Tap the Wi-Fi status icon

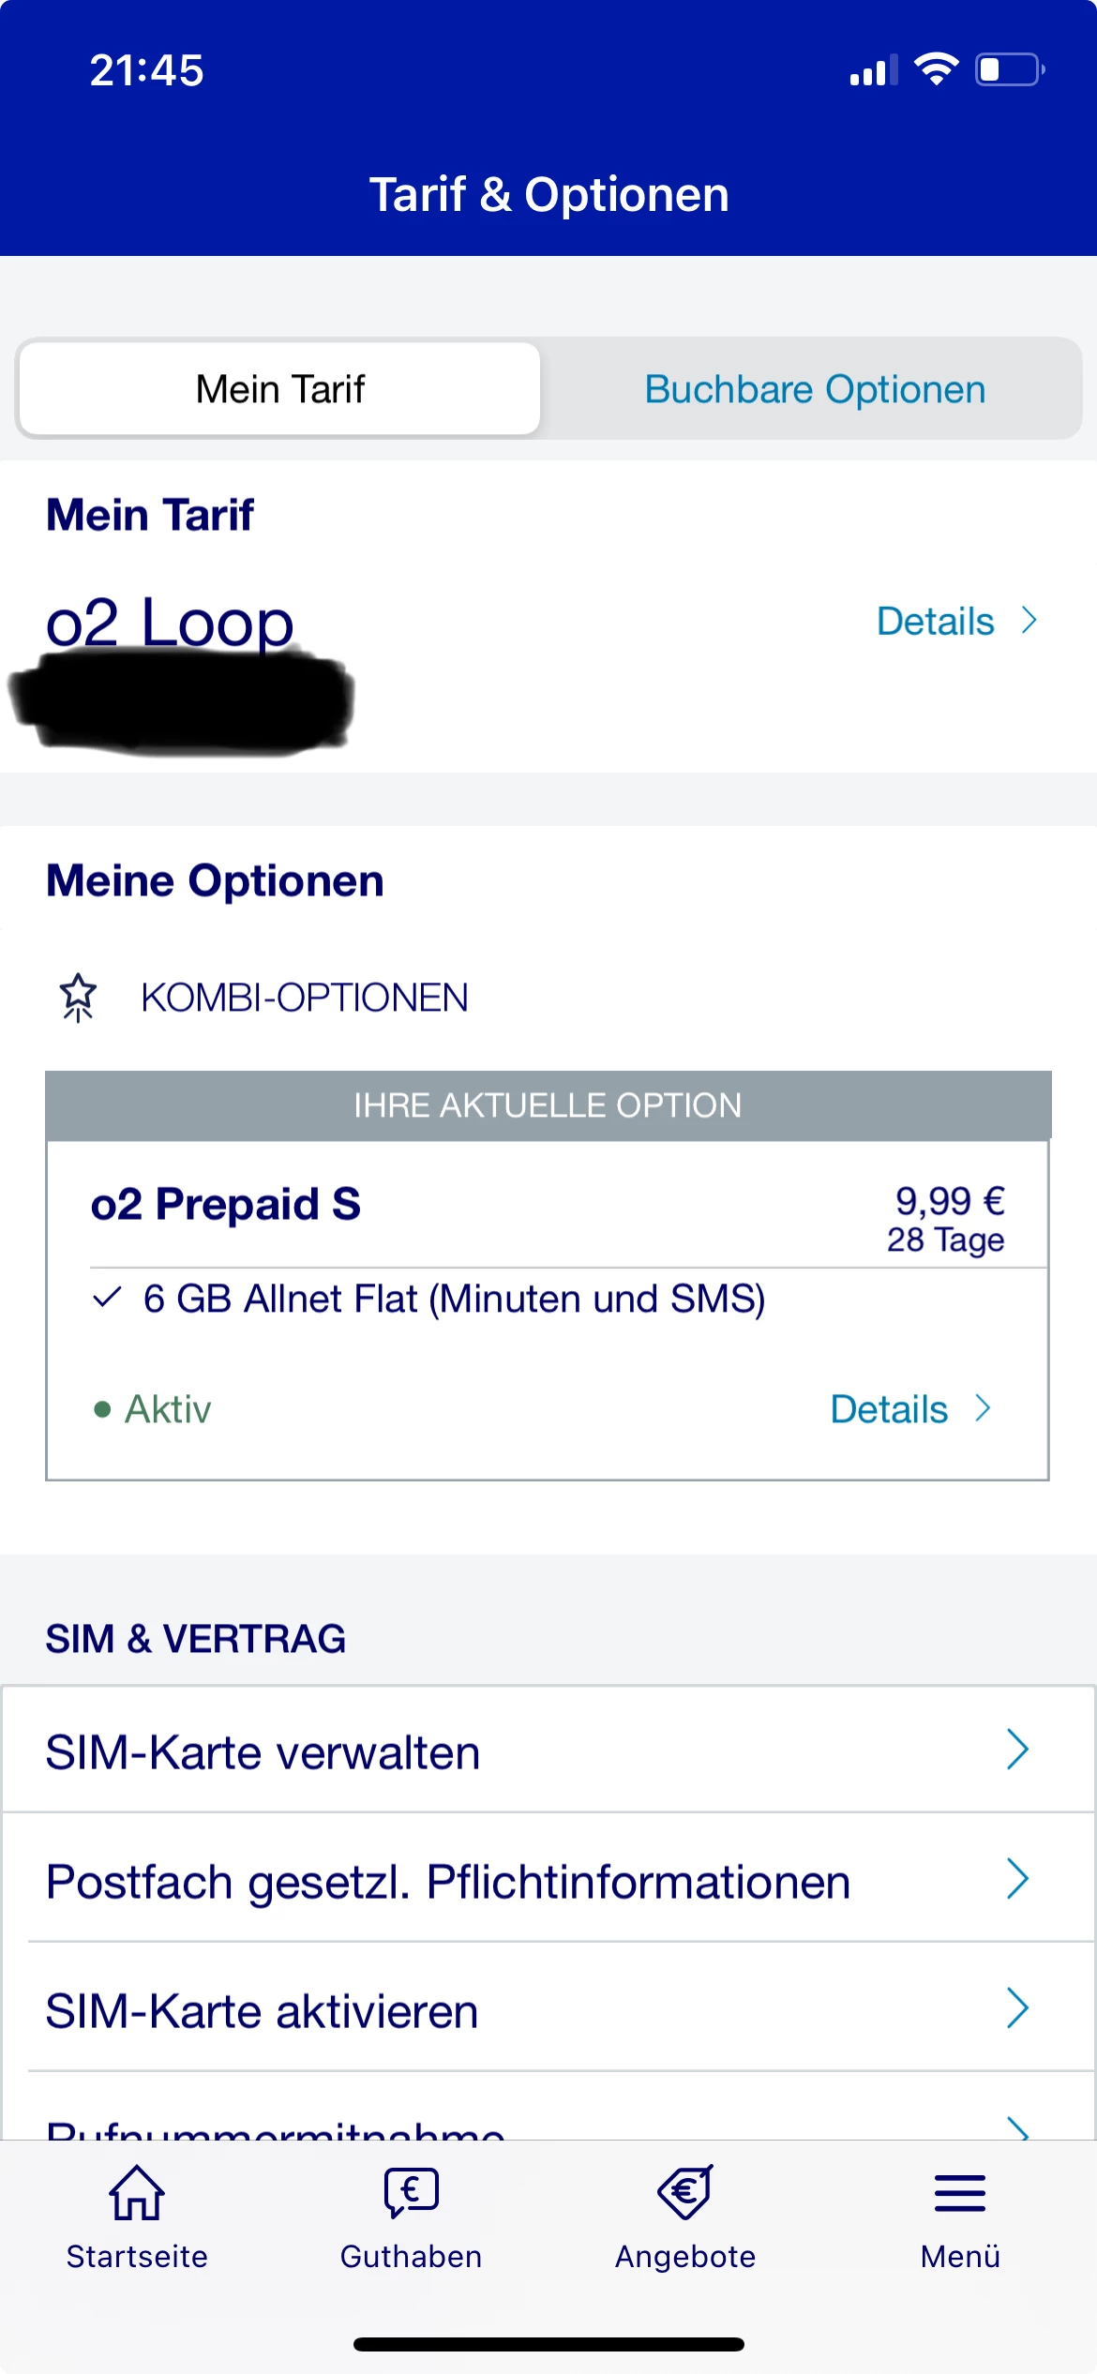[936, 69]
